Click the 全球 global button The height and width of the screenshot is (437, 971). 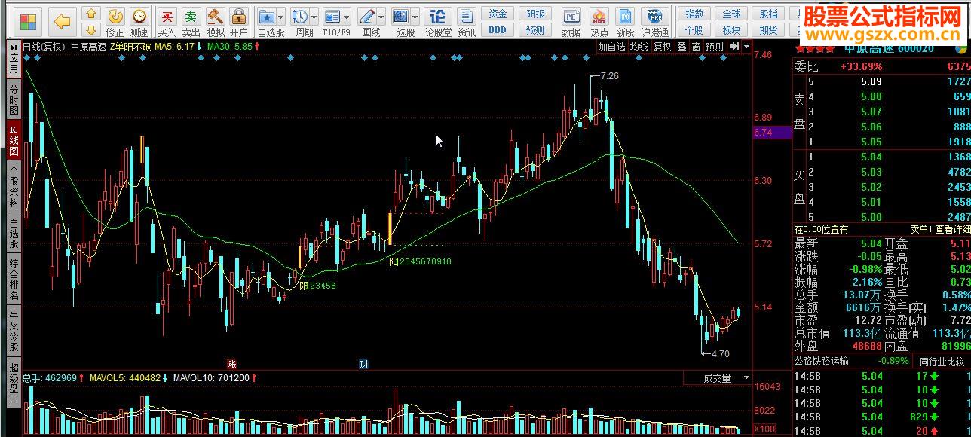[731, 14]
